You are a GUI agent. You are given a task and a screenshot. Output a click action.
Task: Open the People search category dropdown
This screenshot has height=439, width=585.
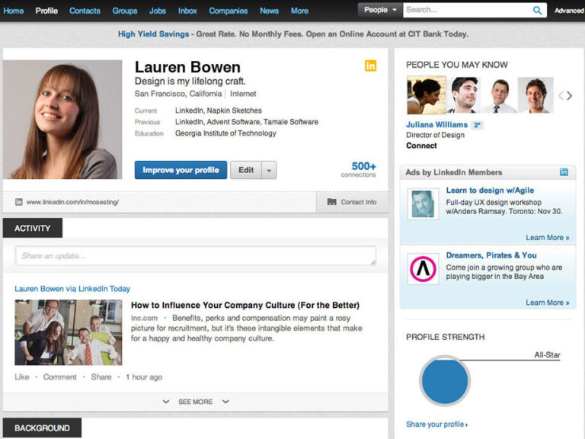380,10
